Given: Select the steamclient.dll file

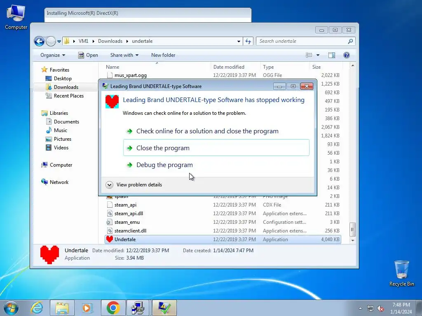Looking at the screenshot, I should [x=223, y=231].
